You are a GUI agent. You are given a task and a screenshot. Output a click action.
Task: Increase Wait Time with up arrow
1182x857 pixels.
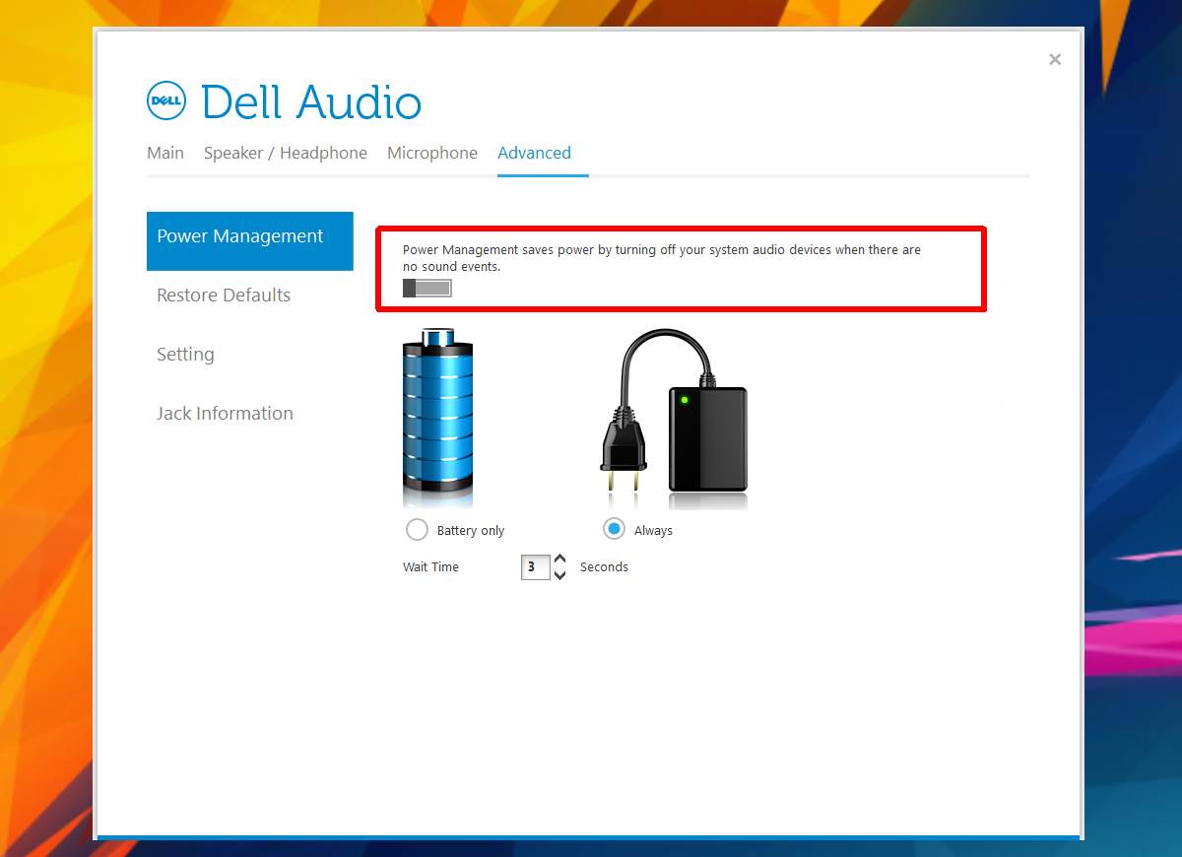(559, 559)
